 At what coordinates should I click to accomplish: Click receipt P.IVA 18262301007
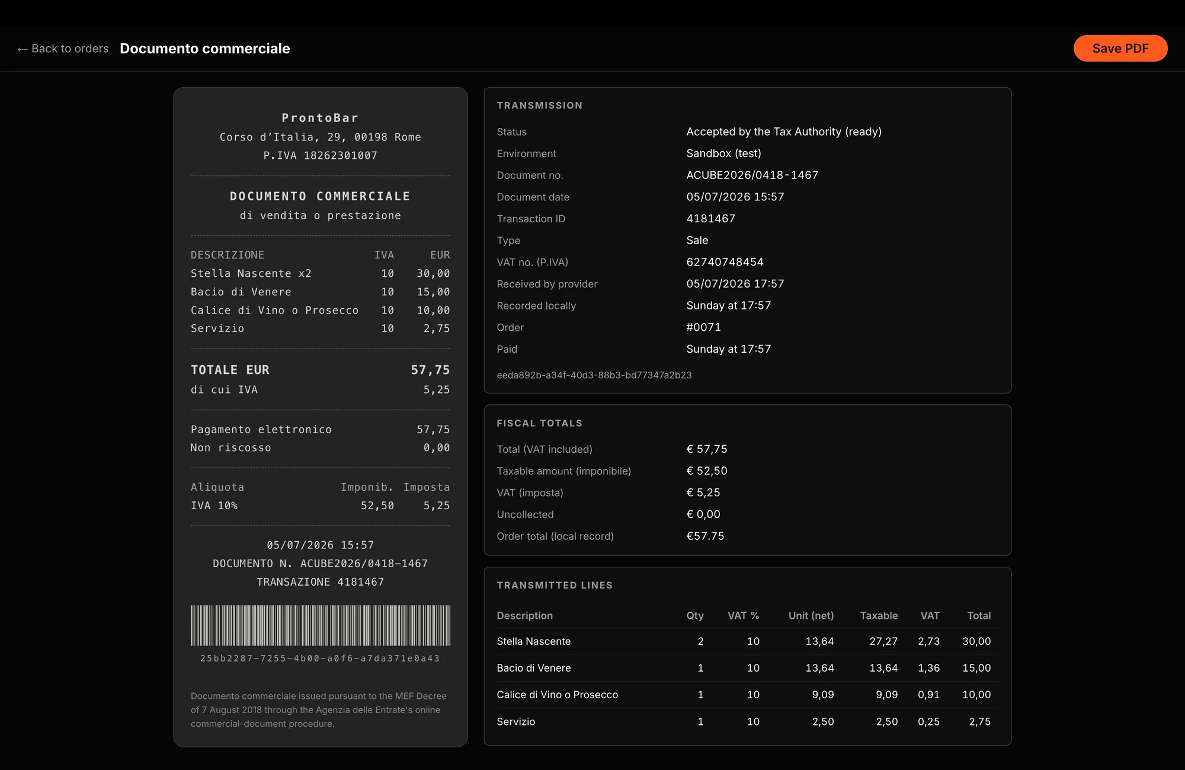click(x=320, y=155)
